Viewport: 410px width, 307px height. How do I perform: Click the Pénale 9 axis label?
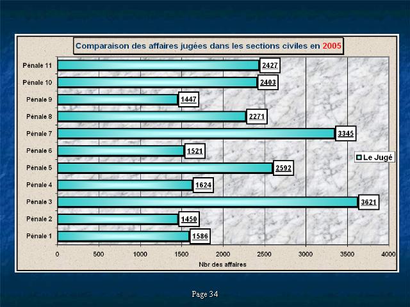click(x=39, y=100)
